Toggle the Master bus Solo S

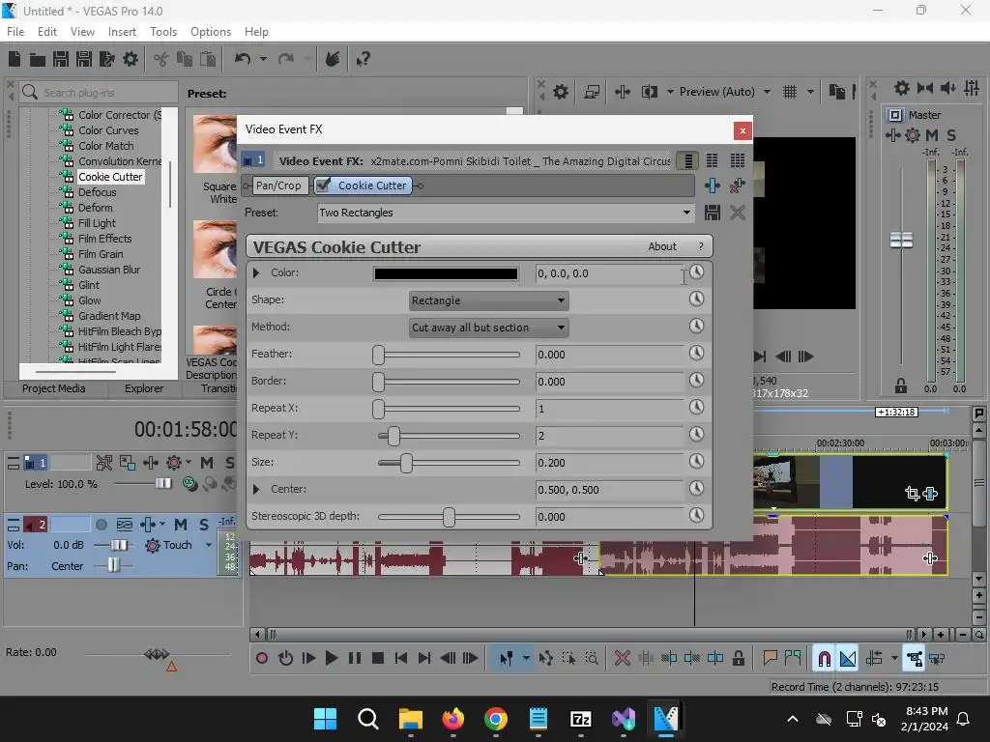coord(951,135)
